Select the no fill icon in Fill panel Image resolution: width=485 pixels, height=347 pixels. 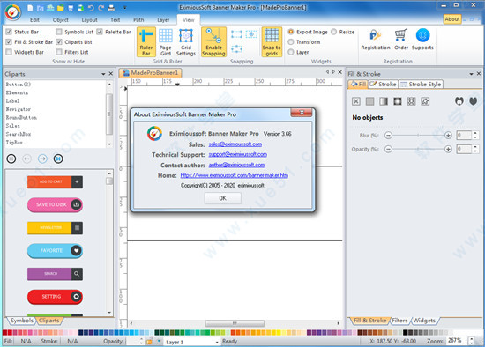[356, 101]
